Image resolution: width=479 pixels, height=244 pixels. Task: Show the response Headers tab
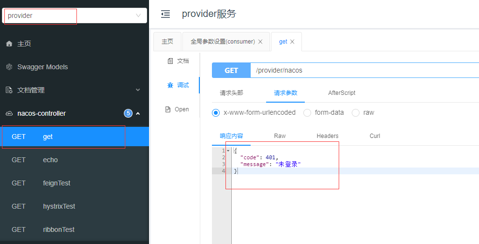[x=328, y=136]
